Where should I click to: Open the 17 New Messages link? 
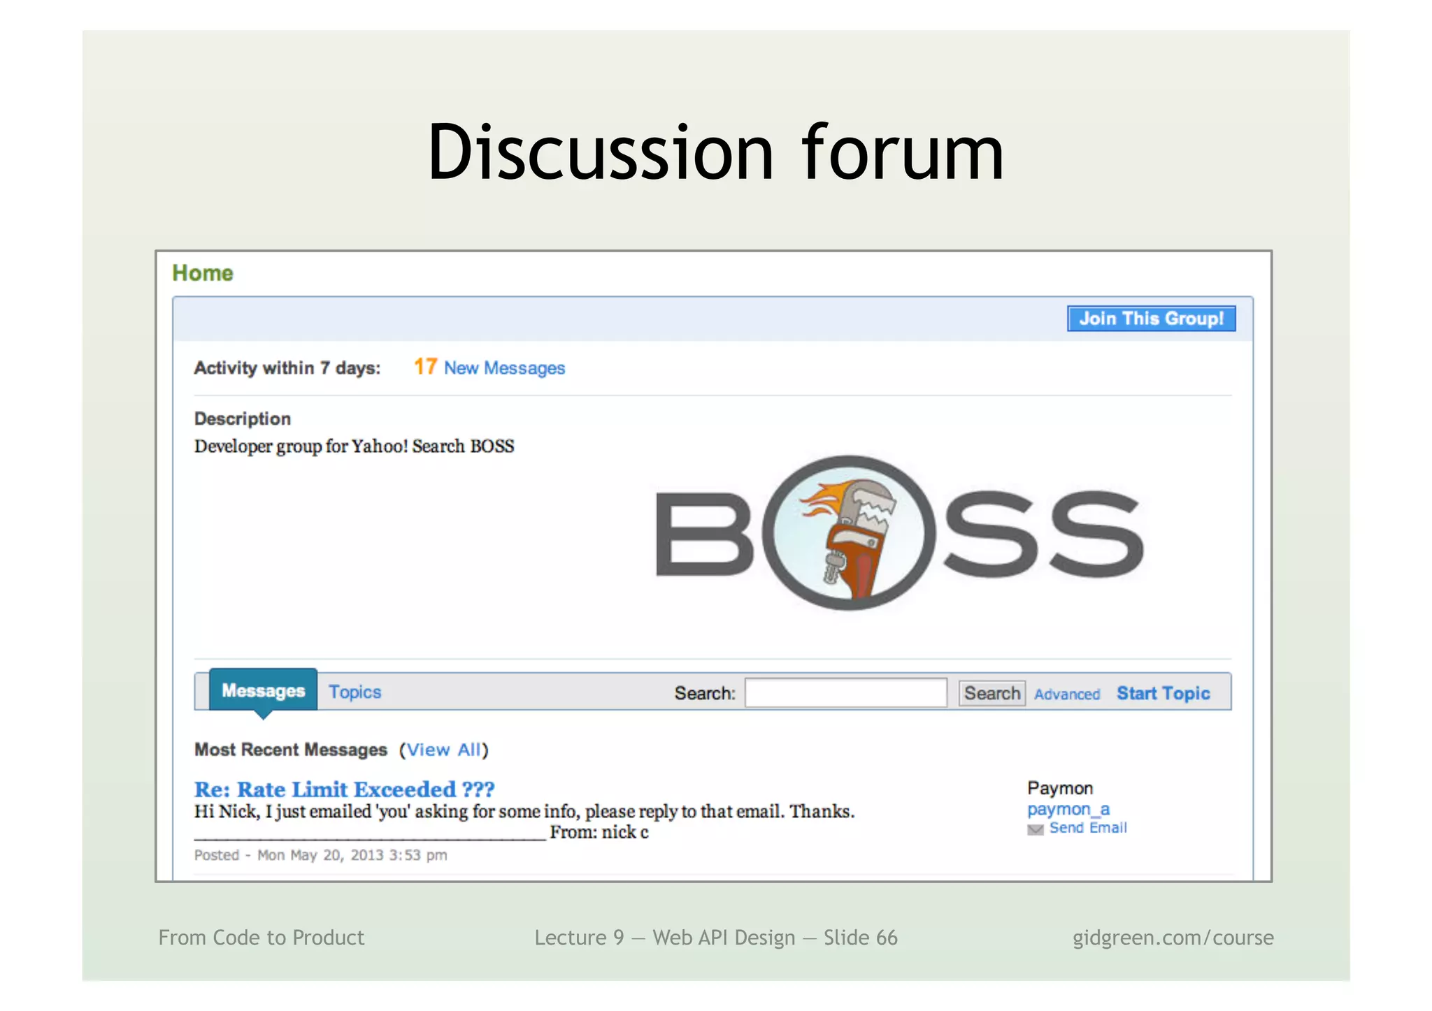click(504, 368)
